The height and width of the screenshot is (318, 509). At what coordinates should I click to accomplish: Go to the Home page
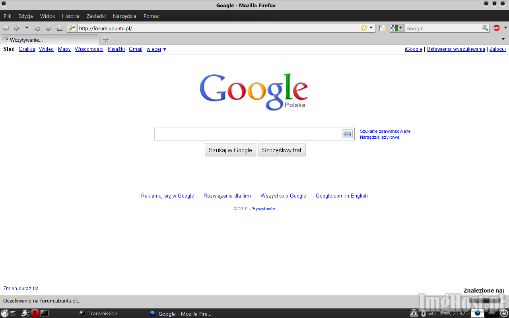(60, 28)
